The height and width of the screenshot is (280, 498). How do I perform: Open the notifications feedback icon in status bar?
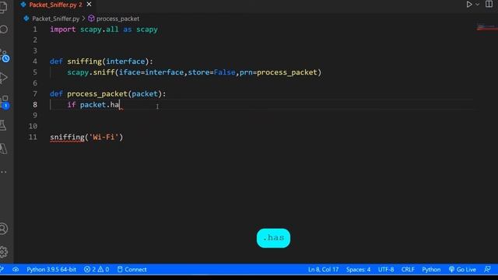click(x=487, y=270)
